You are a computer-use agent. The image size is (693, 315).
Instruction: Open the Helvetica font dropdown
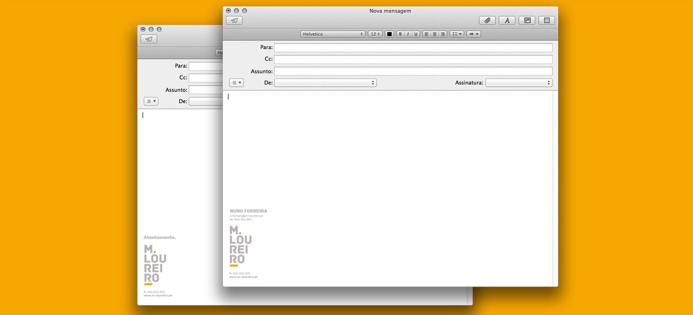(332, 34)
